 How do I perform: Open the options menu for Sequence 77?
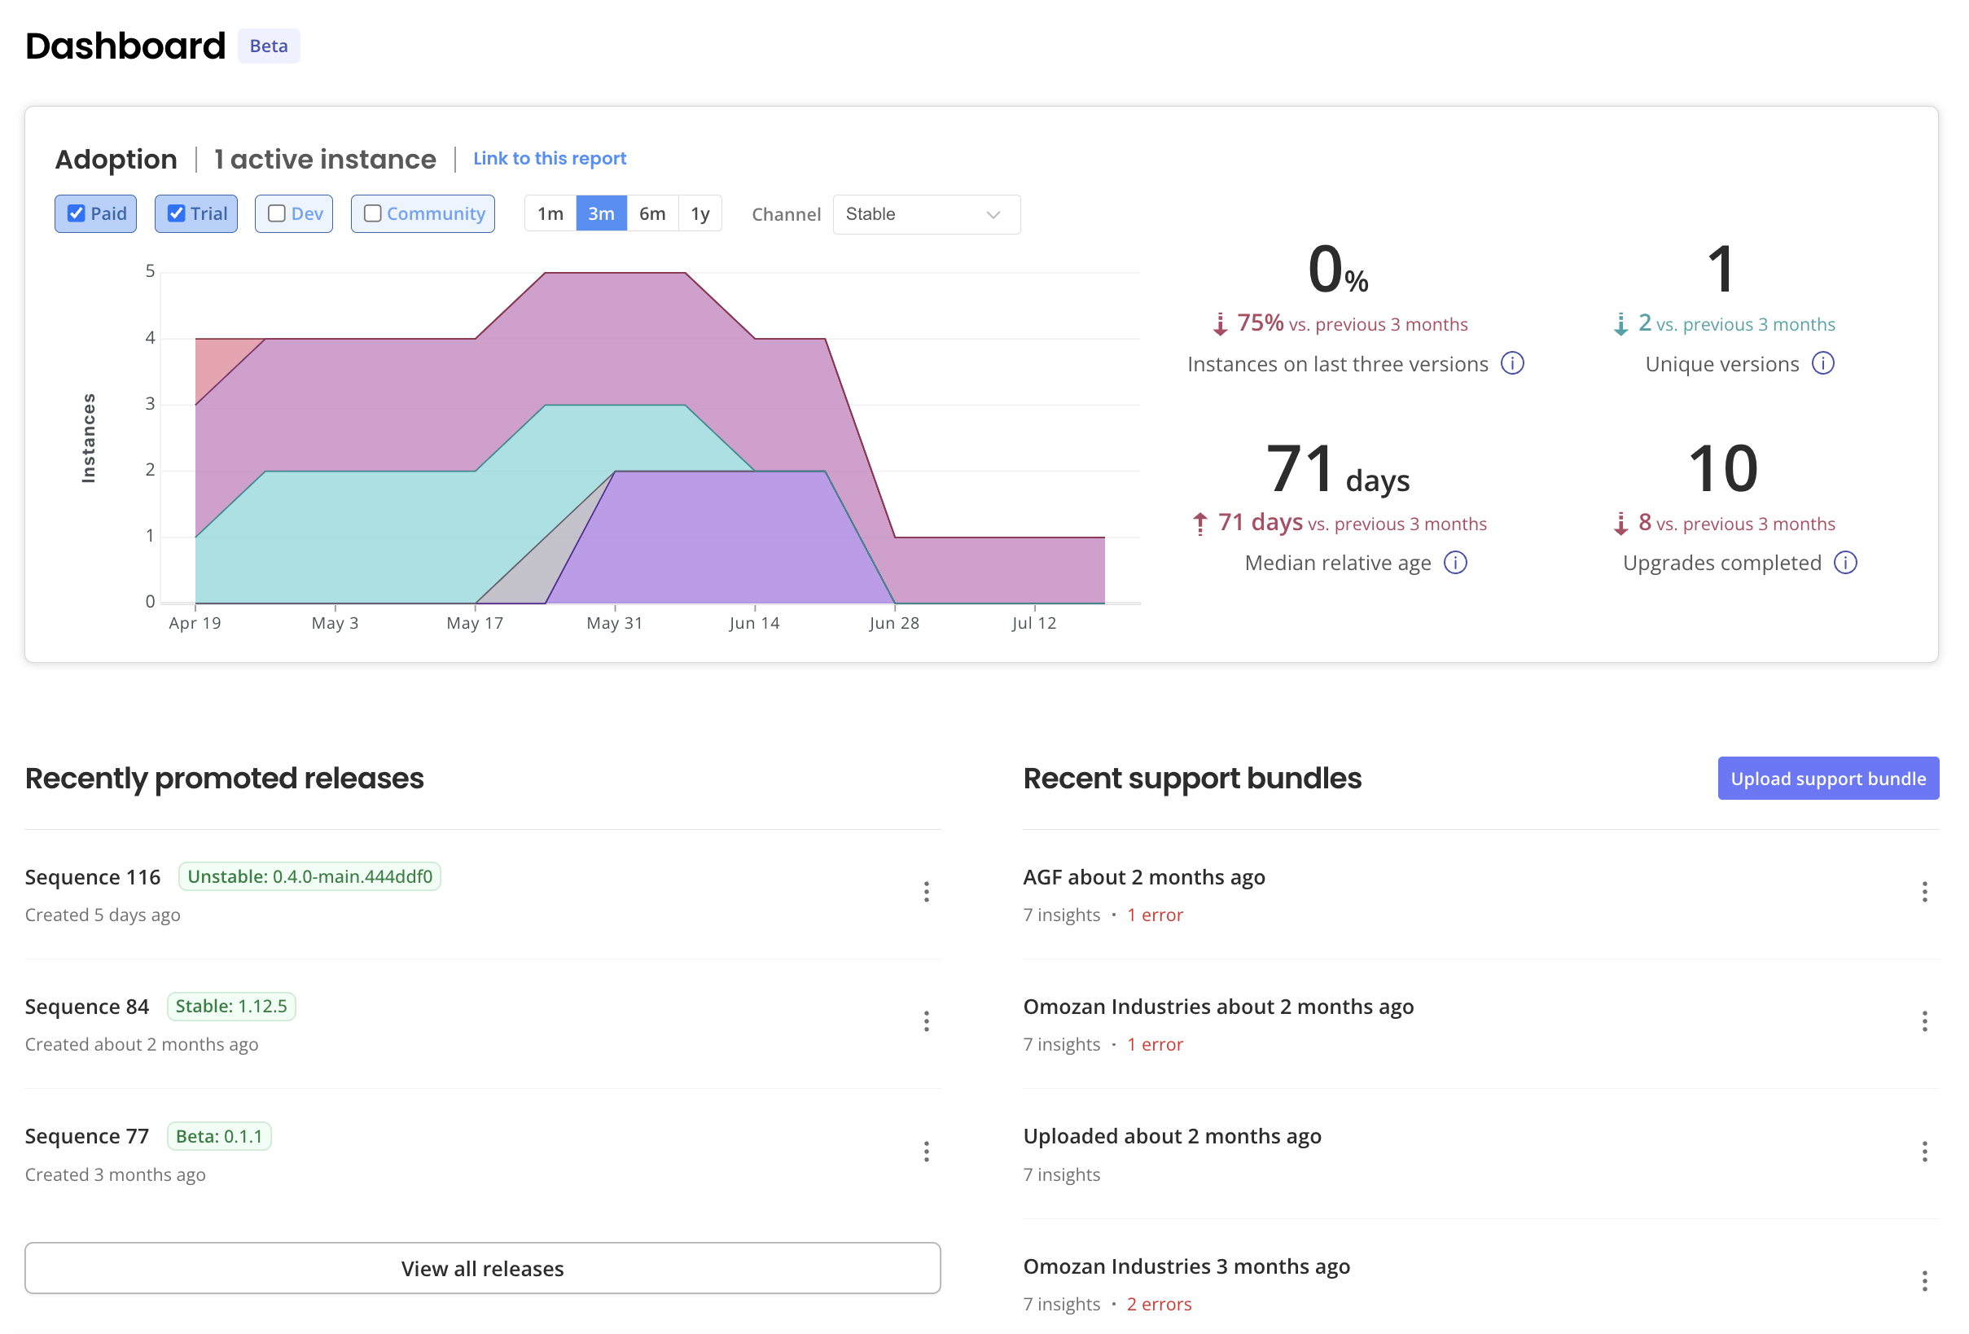[x=927, y=1152]
